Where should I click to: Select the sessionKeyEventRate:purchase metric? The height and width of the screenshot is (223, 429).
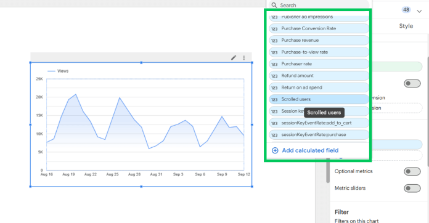(319, 135)
